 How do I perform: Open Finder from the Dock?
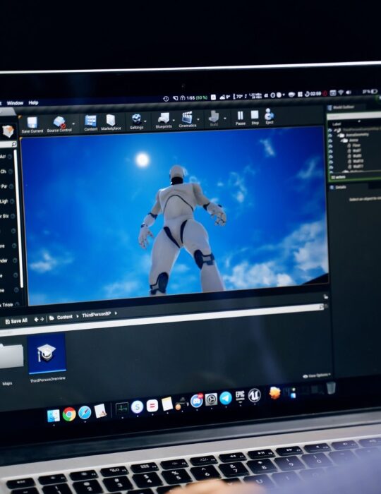(x=54, y=416)
